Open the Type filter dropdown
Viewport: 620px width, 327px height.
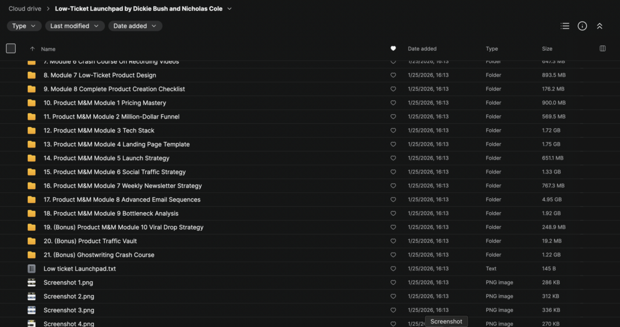[24, 26]
